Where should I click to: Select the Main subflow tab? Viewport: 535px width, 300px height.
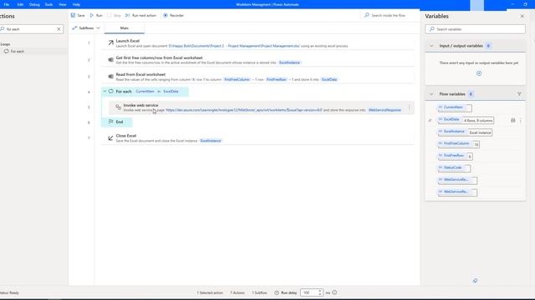click(125, 27)
